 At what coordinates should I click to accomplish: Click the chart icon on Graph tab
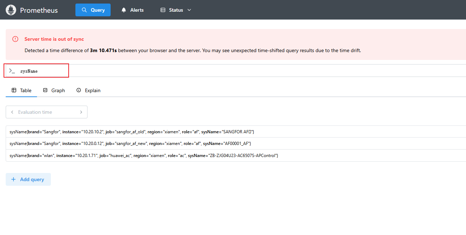click(x=45, y=90)
